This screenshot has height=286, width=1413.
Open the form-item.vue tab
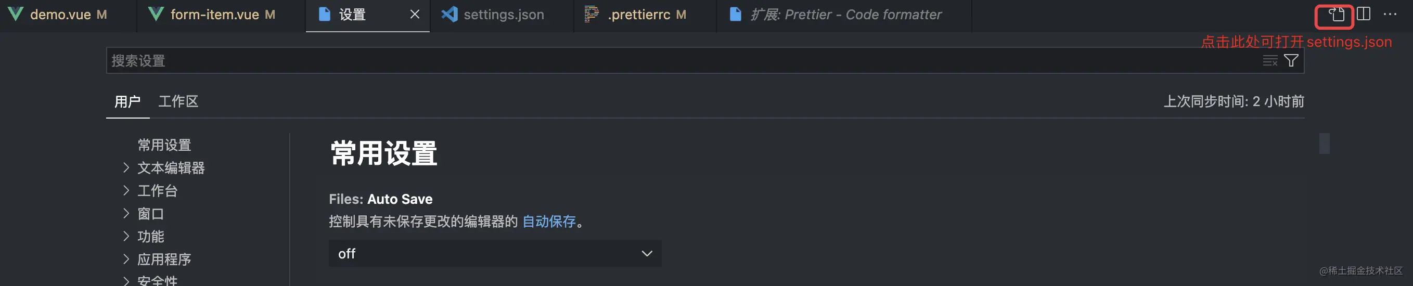(214, 15)
